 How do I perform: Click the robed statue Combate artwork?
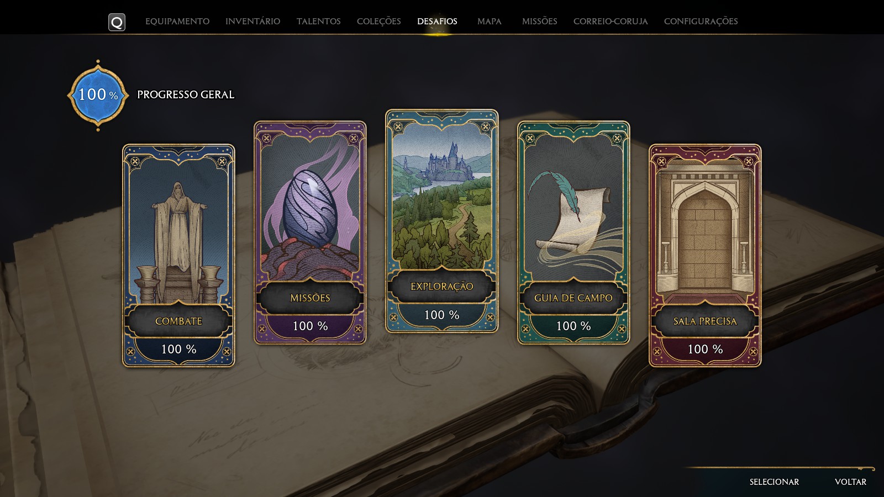pyautogui.click(x=178, y=232)
